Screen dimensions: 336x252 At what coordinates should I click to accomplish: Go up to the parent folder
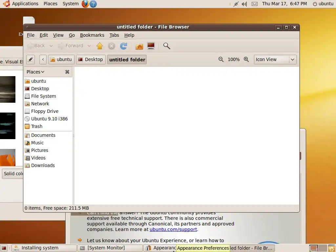point(100,46)
